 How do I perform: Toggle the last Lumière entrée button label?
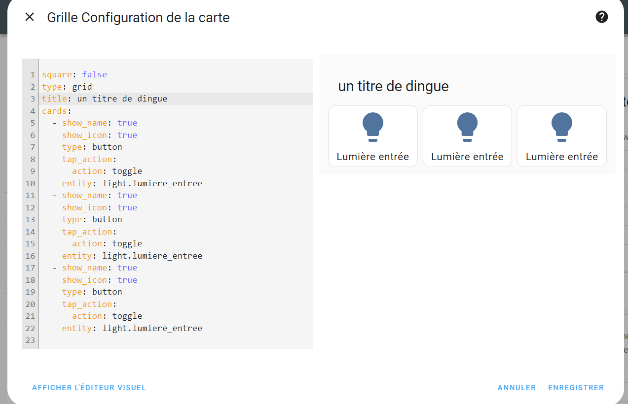[561, 157]
